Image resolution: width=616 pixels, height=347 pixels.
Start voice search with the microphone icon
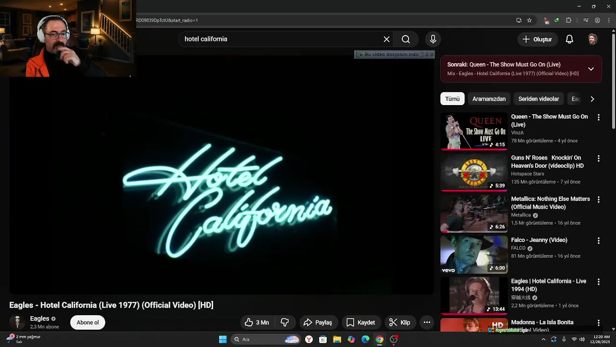(433, 39)
